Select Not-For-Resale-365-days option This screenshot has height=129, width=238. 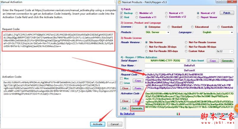pos(146,51)
